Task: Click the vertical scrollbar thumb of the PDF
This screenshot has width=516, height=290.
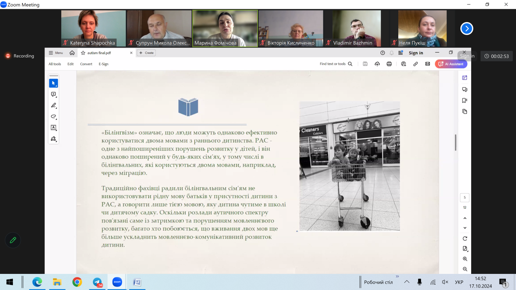Action: [x=455, y=143]
